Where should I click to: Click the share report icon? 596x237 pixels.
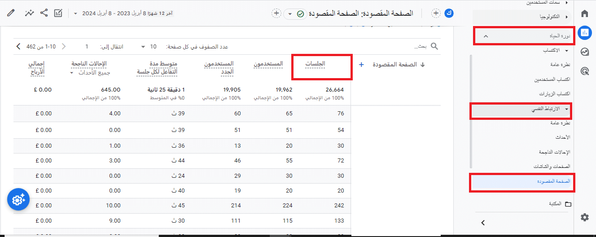[44, 13]
